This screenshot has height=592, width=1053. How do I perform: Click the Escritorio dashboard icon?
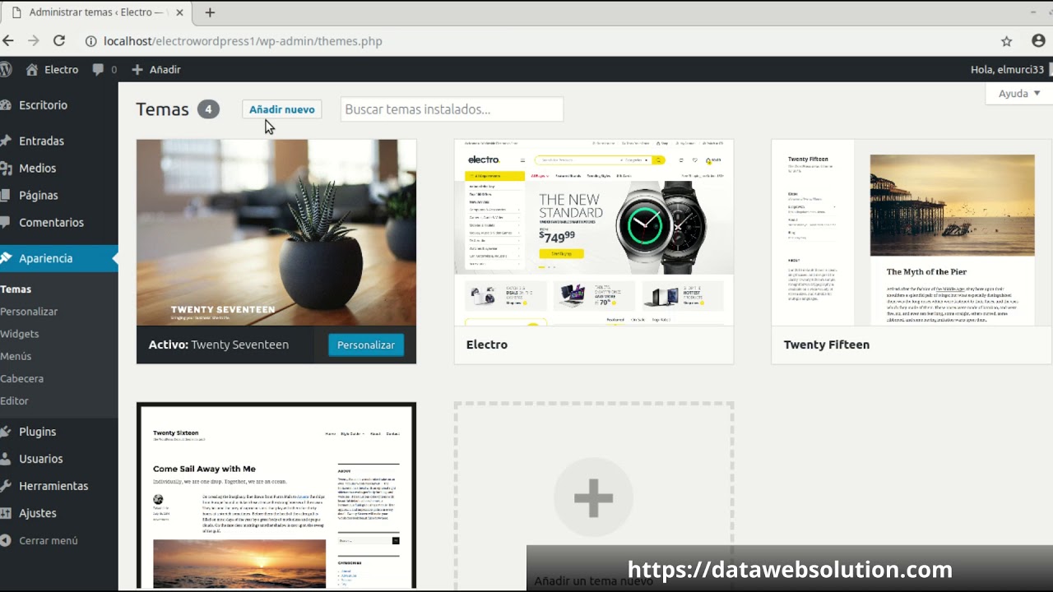[x=6, y=104]
